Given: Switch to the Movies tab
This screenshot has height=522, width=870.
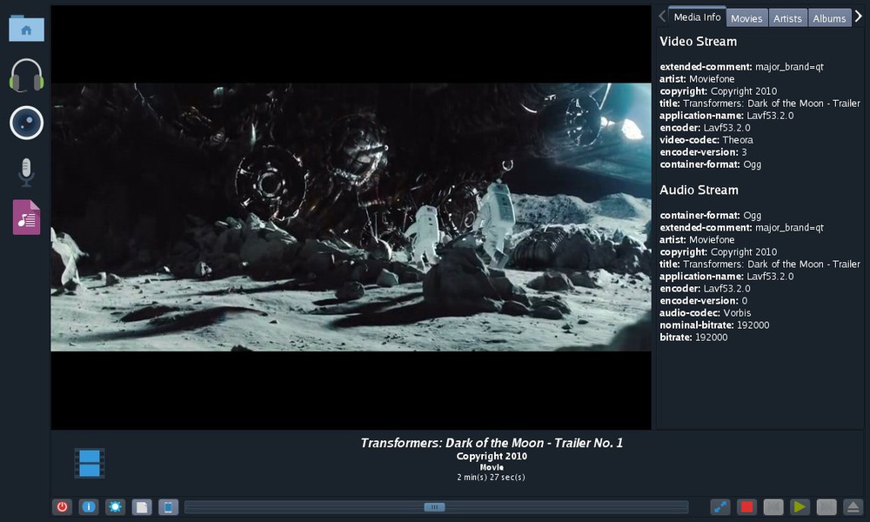Looking at the screenshot, I should coord(746,18).
